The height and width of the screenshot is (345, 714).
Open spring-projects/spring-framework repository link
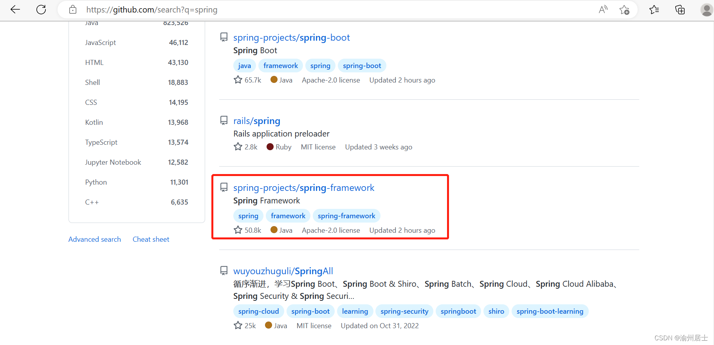click(304, 188)
